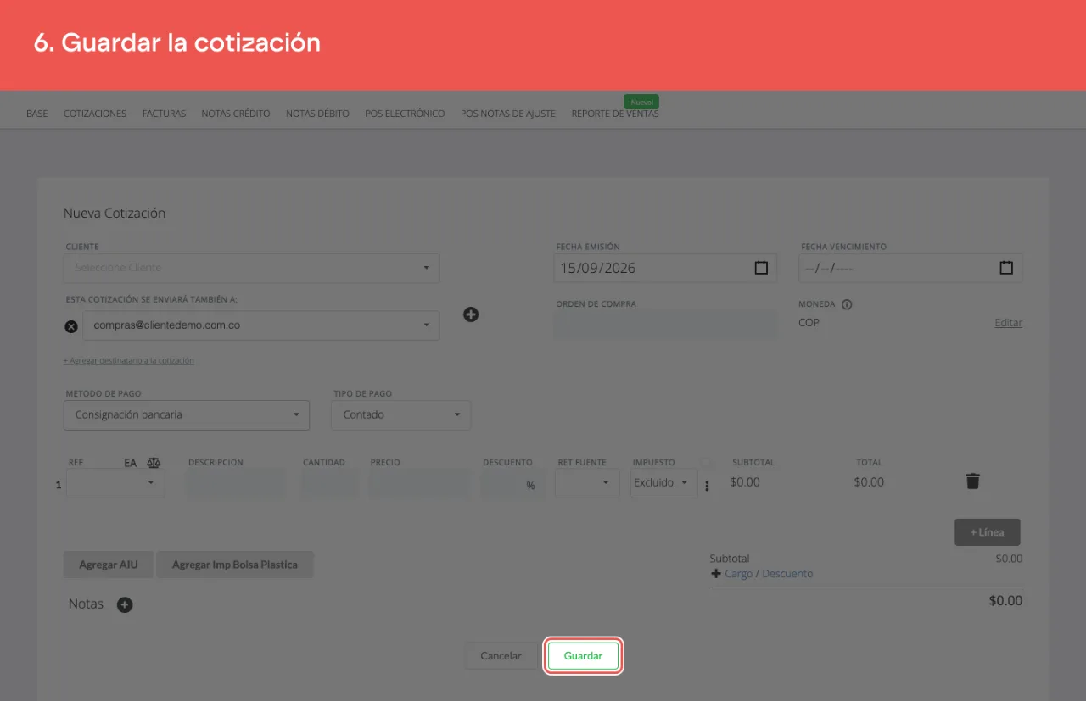Open the REPORTE DE VENTAS tab

click(615, 114)
